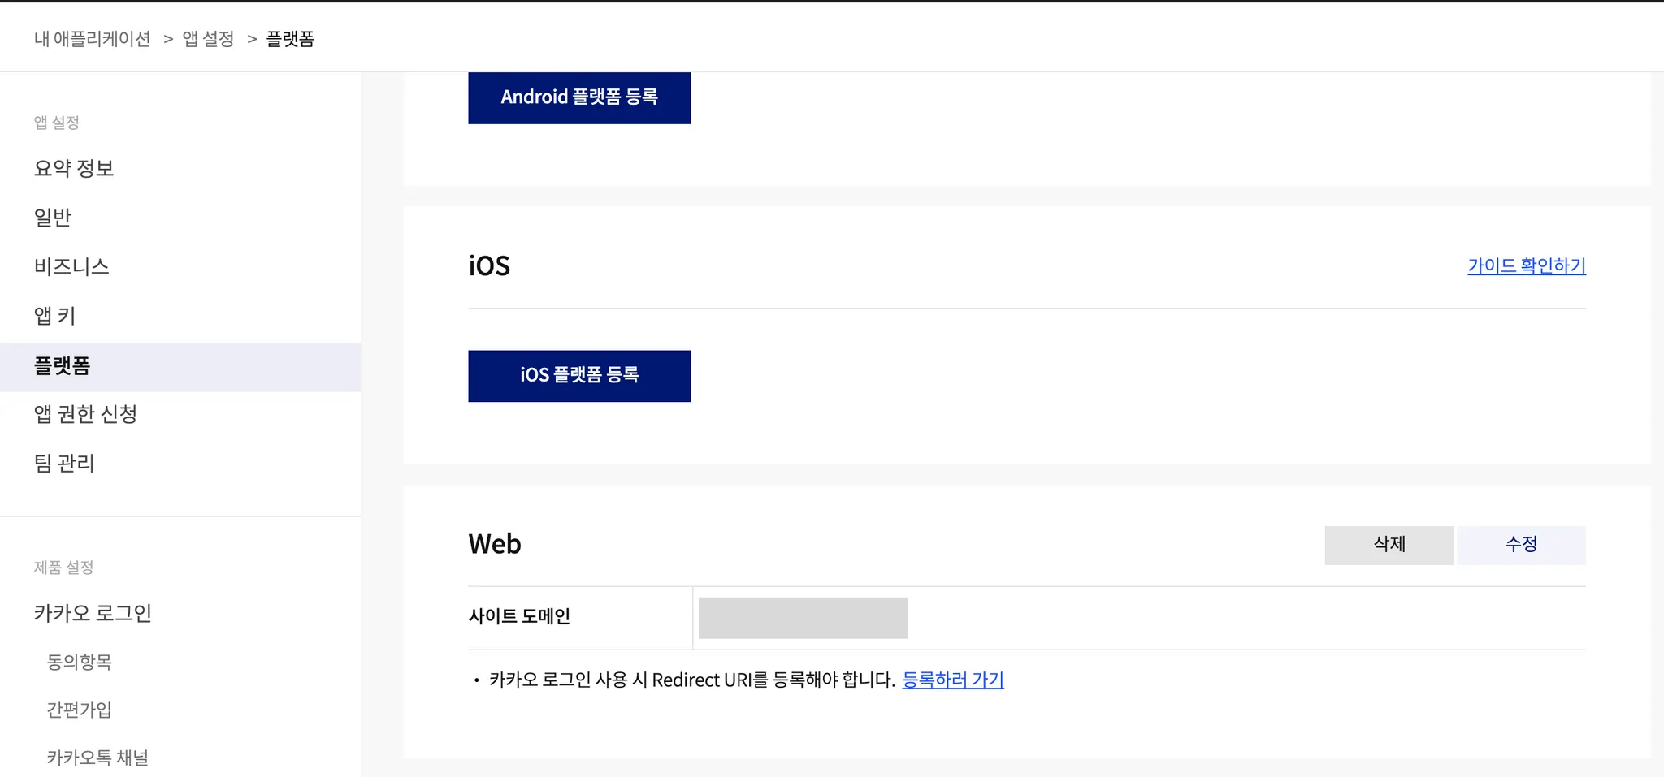Open the 가이드 확인하기 link in iOS section
The width and height of the screenshot is (1664, 777).
[x=1526, y=265]
